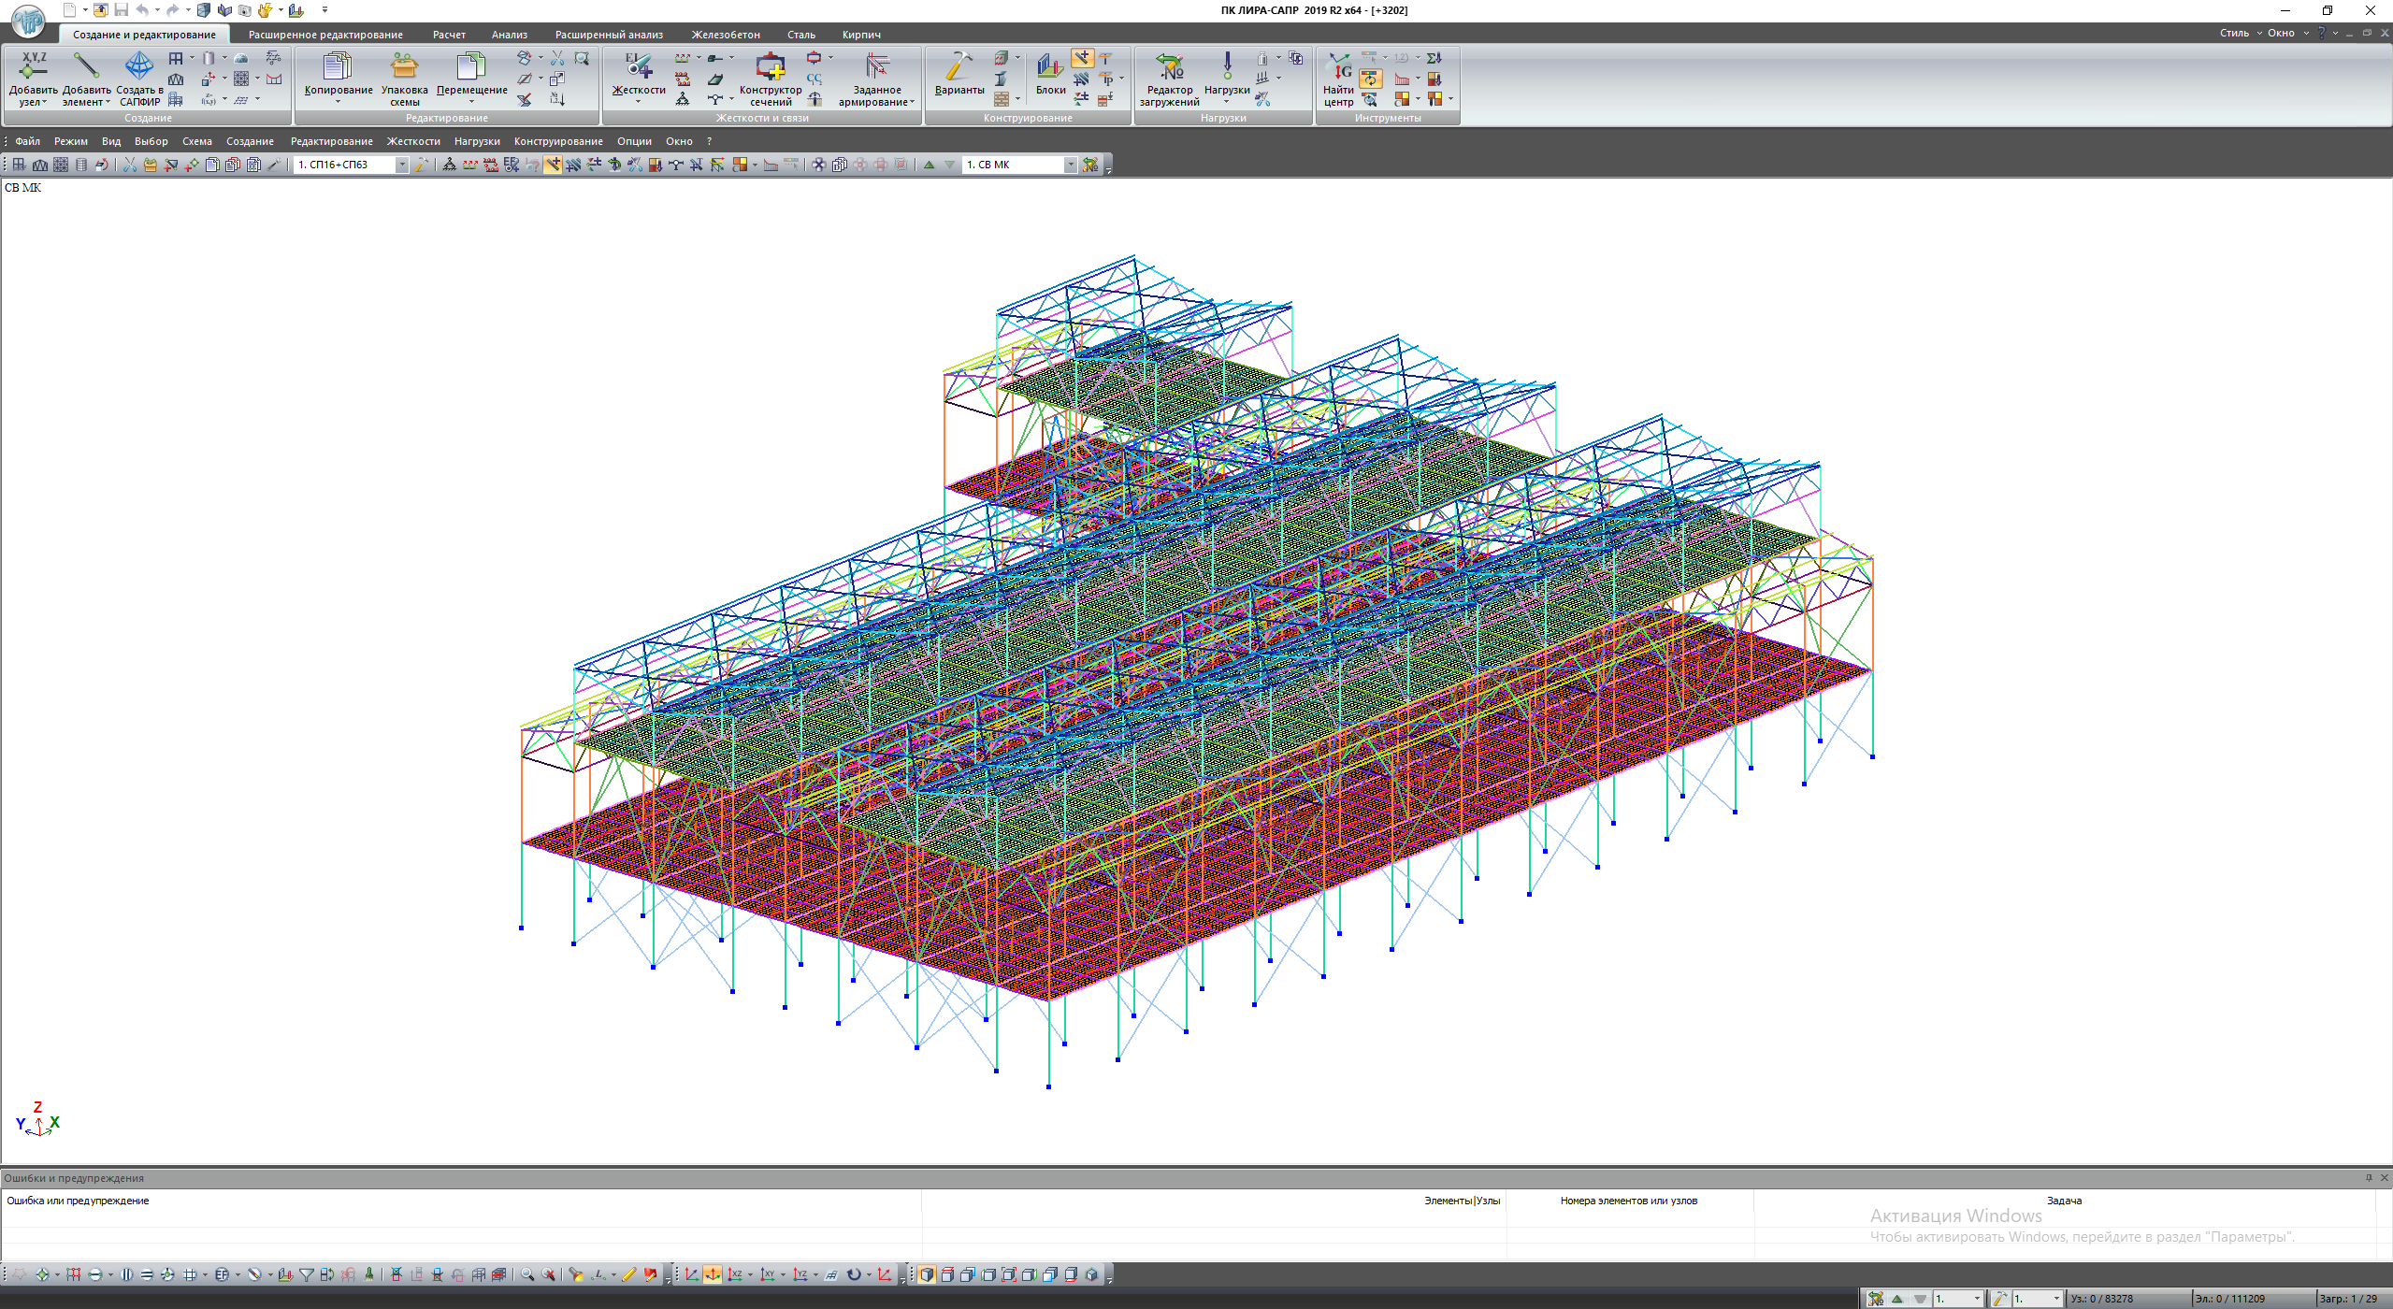Expand the Жесткости ribbon dropdown

(639, 101)
